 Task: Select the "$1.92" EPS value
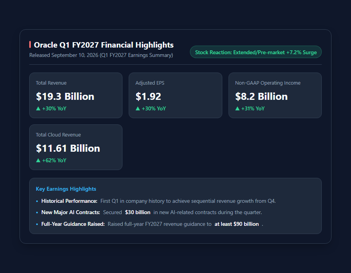click(148, 96)
